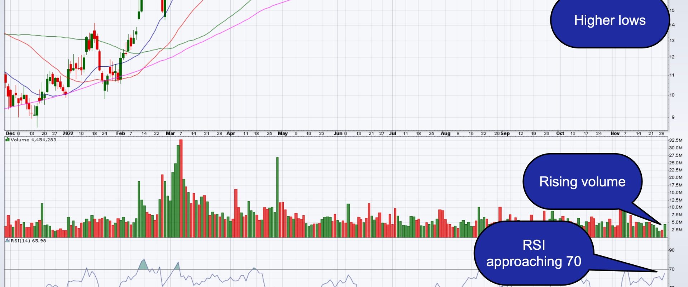688x287 pixels.
Task: Click the RSI indicator icon beside RSI(14)
Action: (8, 241)
